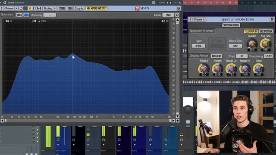Toggle 2nd Spectrum option
This screenshot has height=155, width=276.
coord(266,31)
